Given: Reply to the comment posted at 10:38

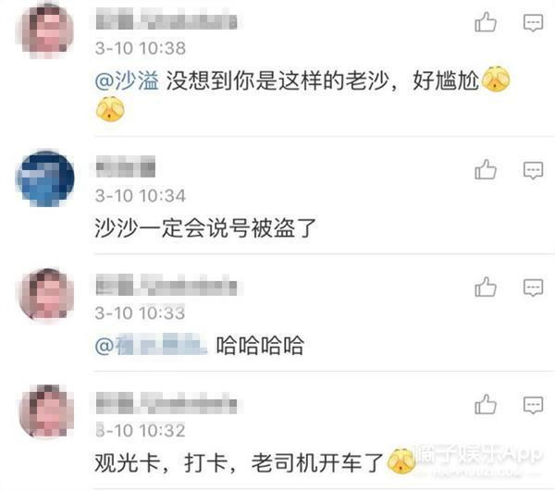Looking at the screenshot, I should coord(533,23).
